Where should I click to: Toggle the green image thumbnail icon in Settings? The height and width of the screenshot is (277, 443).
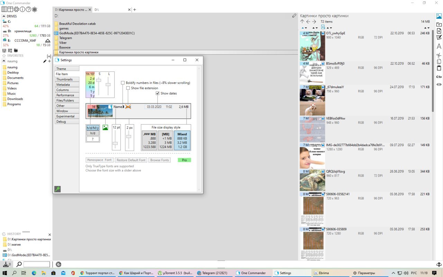[x=105, y=127]
